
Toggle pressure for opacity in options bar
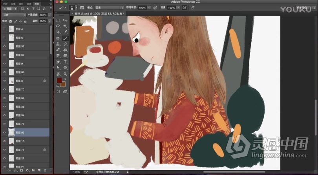[x=155, y=7]
